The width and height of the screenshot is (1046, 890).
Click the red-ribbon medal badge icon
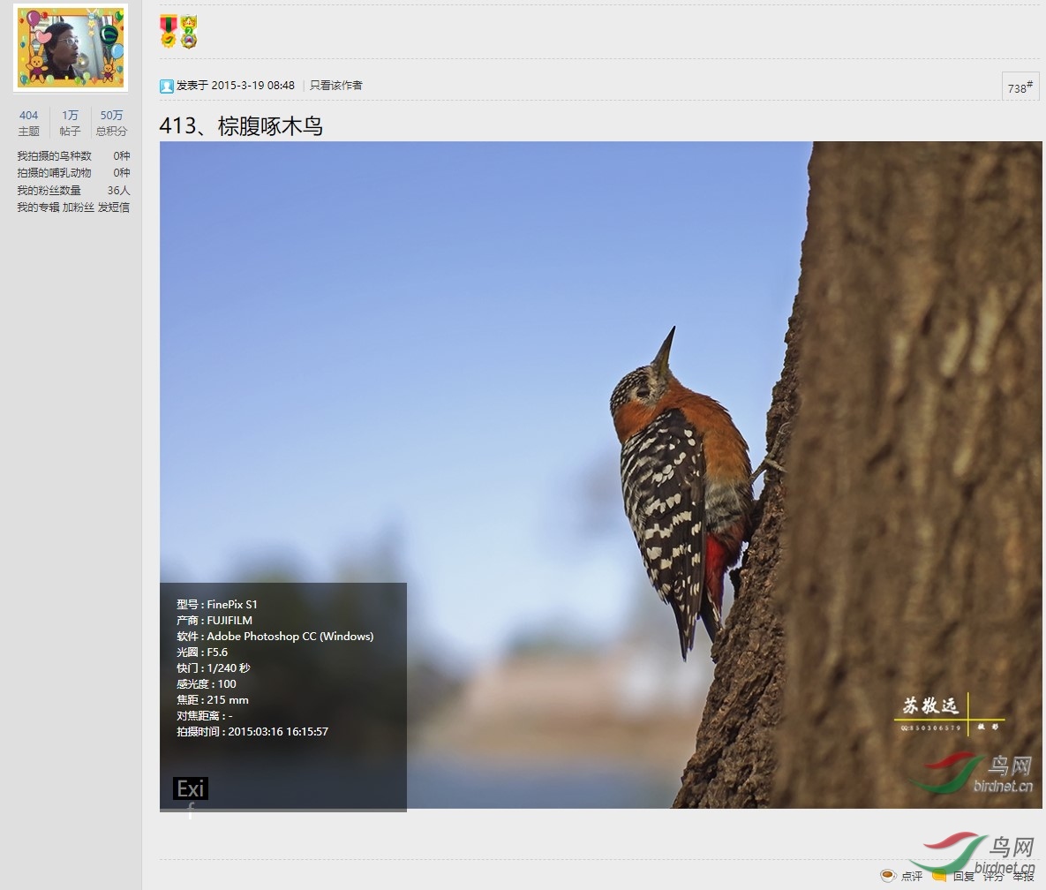(168, 32)
